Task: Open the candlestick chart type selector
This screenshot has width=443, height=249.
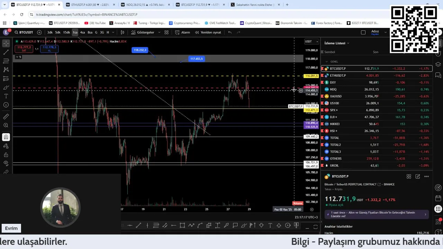Action: (122, 32)
